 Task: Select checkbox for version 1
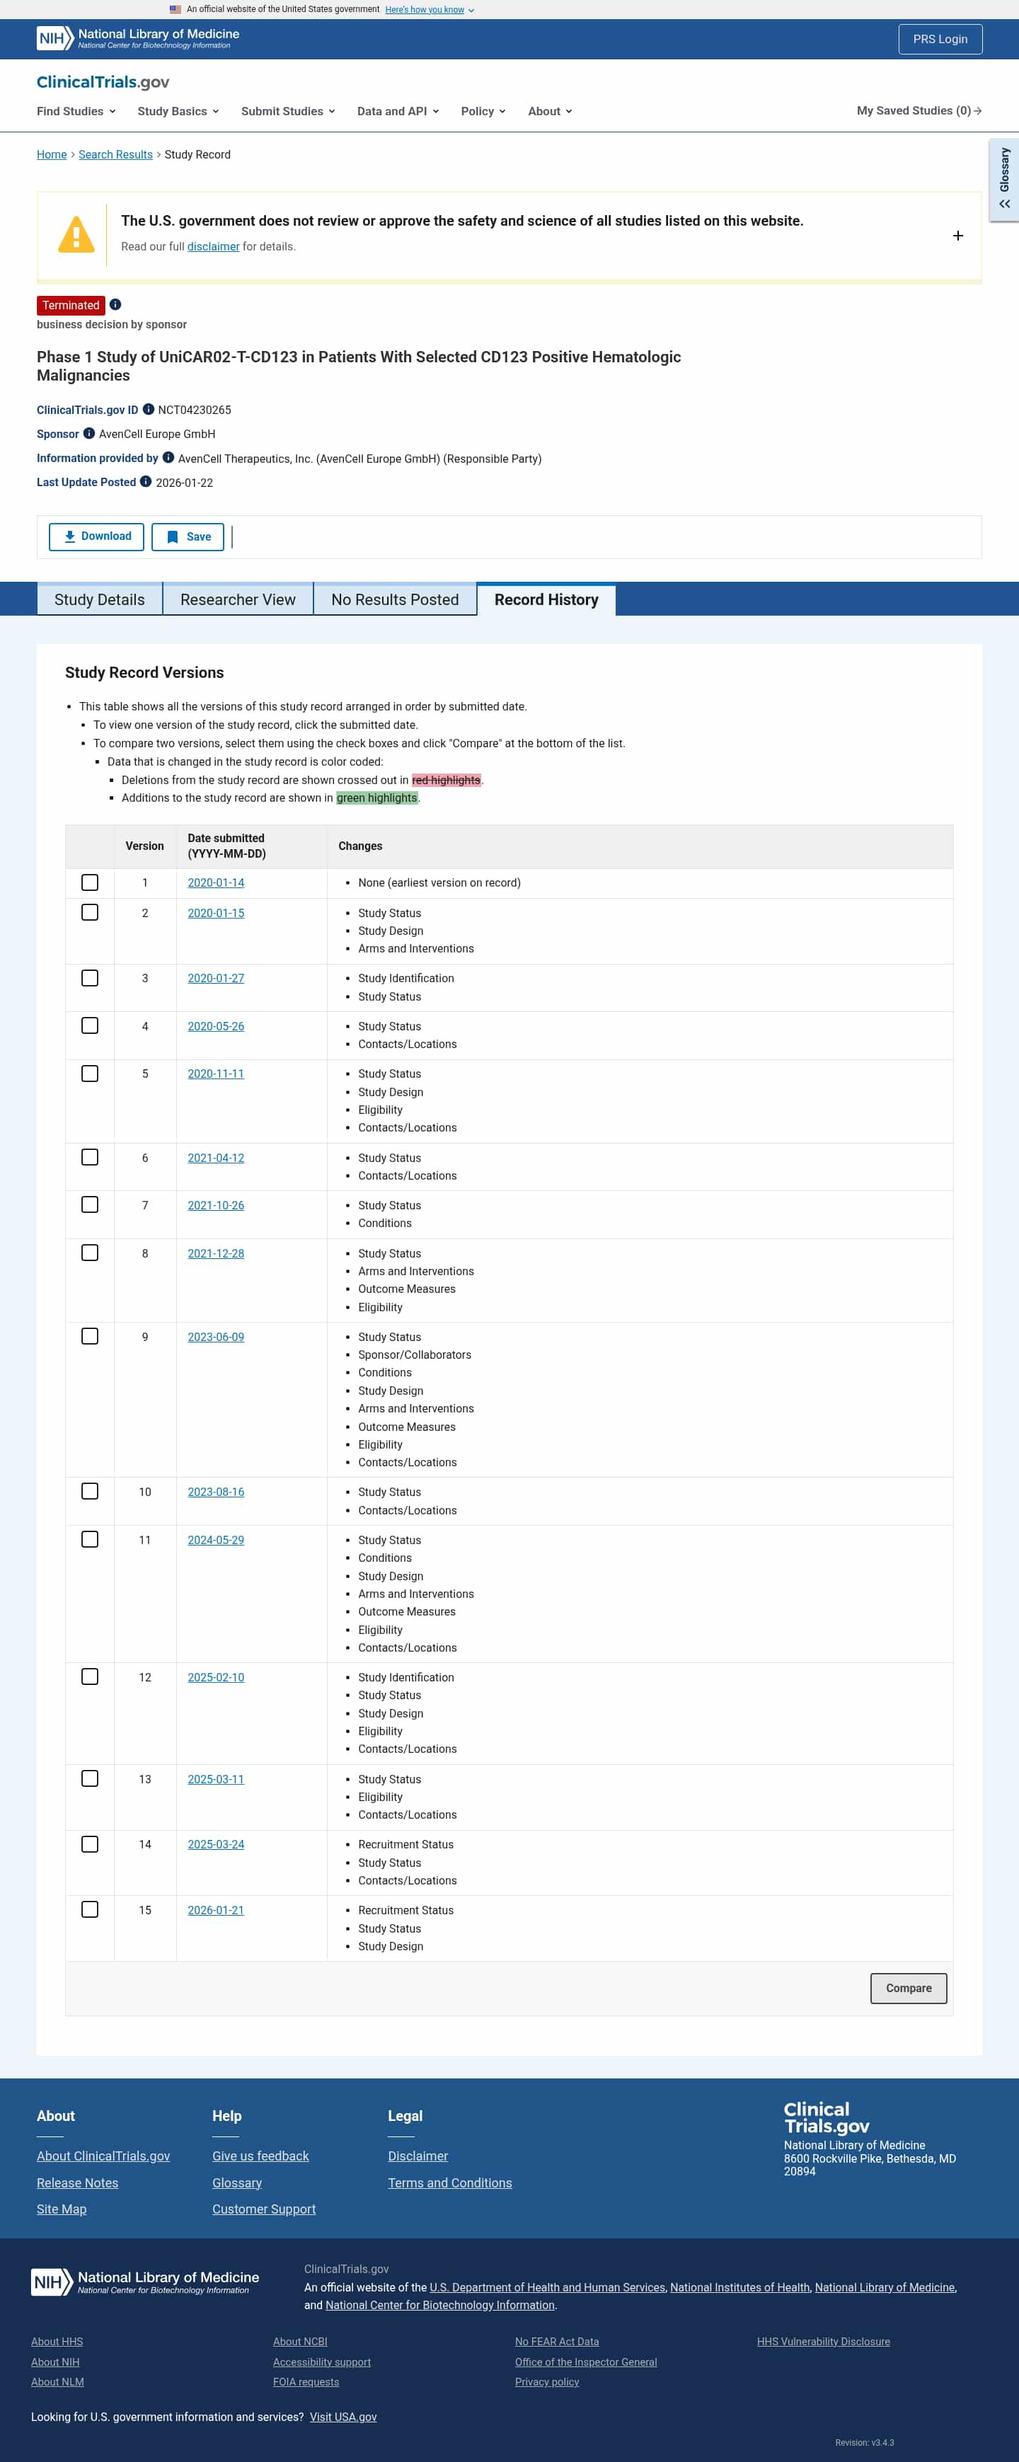coord(90,882)
